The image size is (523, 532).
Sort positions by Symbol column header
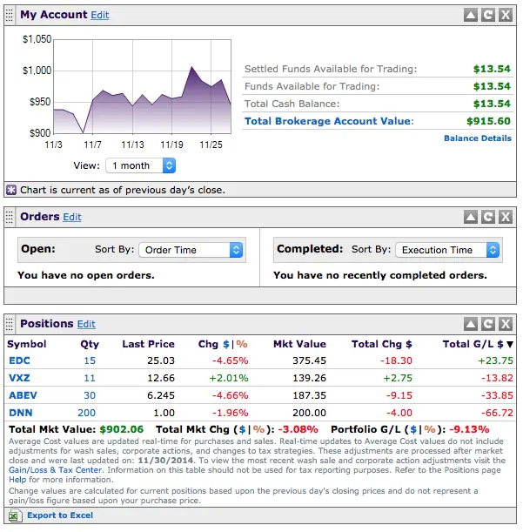(x=27, y=344)
